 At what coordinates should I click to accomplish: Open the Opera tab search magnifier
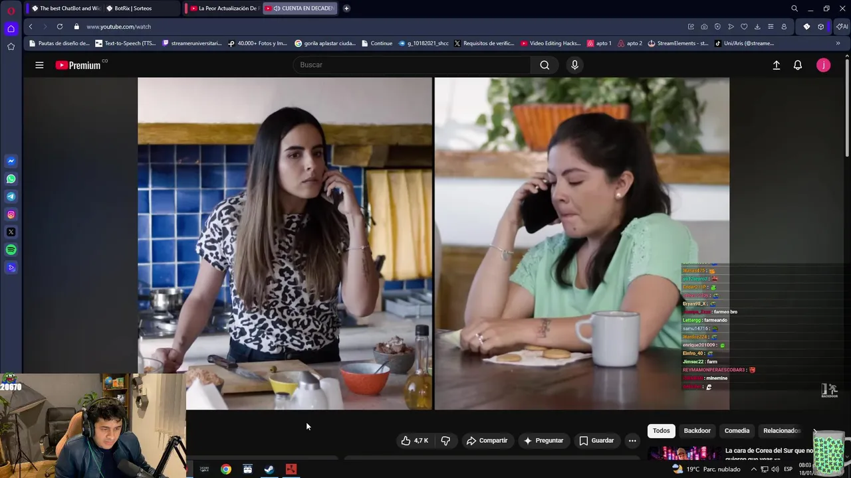[794, 9]
